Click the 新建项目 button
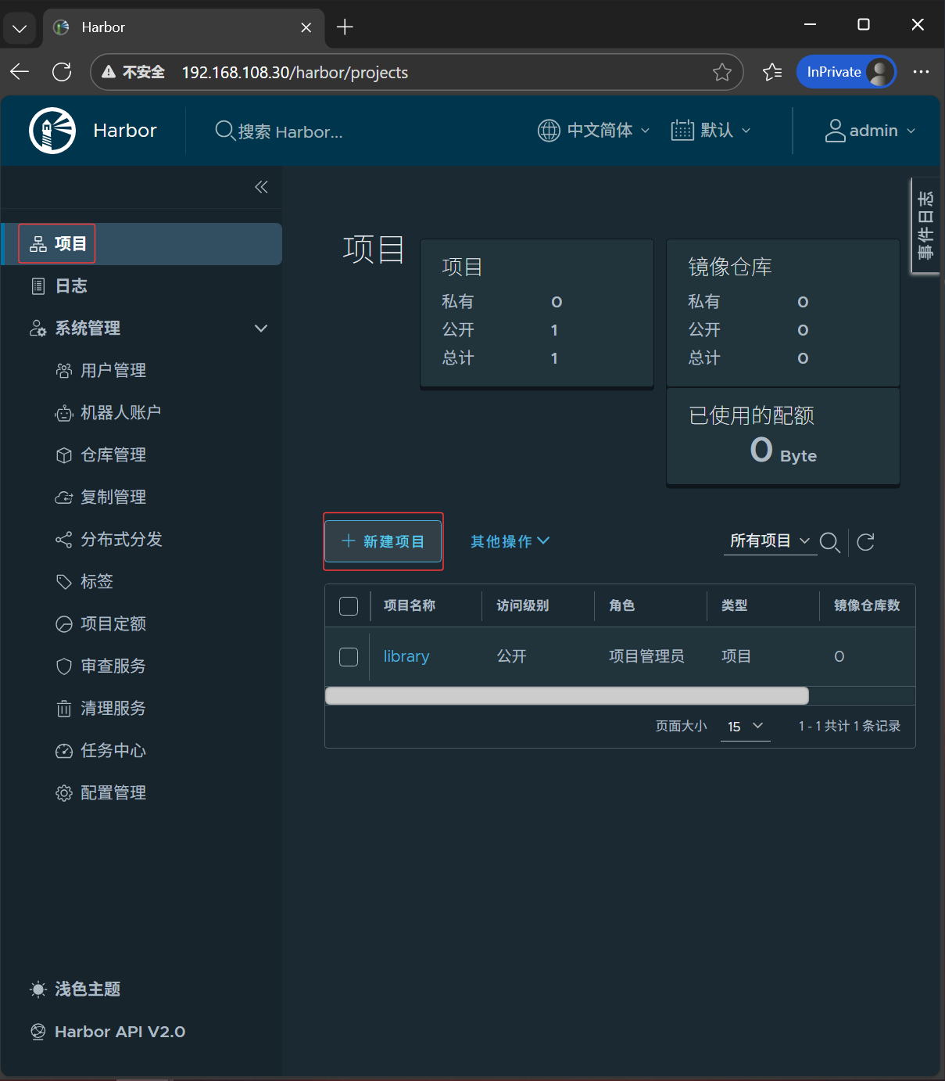 click(x=383, y=541)
